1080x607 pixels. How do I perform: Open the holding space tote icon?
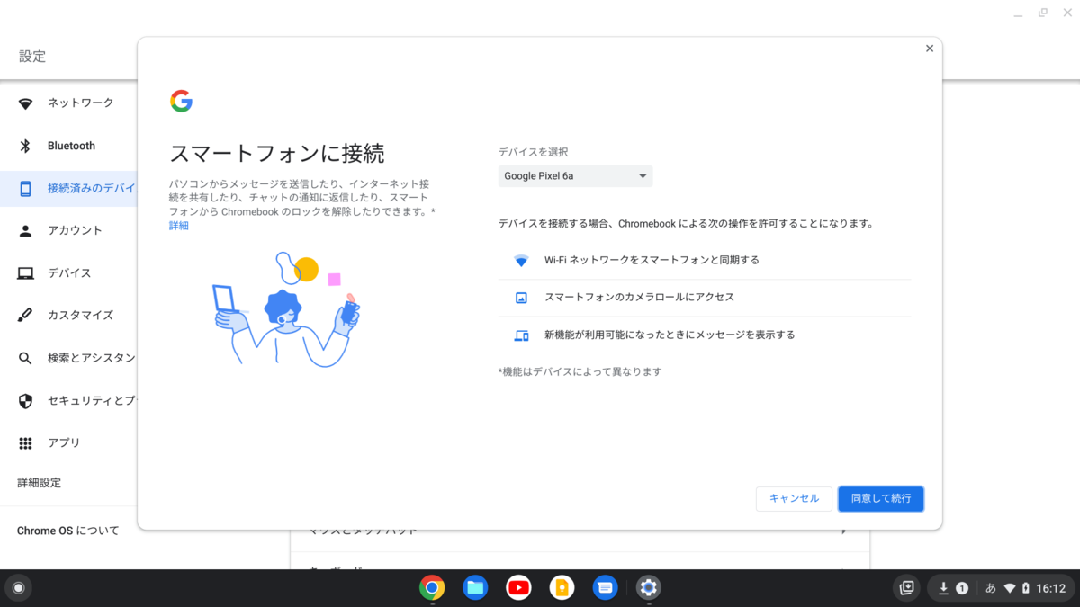coord(907,588)
